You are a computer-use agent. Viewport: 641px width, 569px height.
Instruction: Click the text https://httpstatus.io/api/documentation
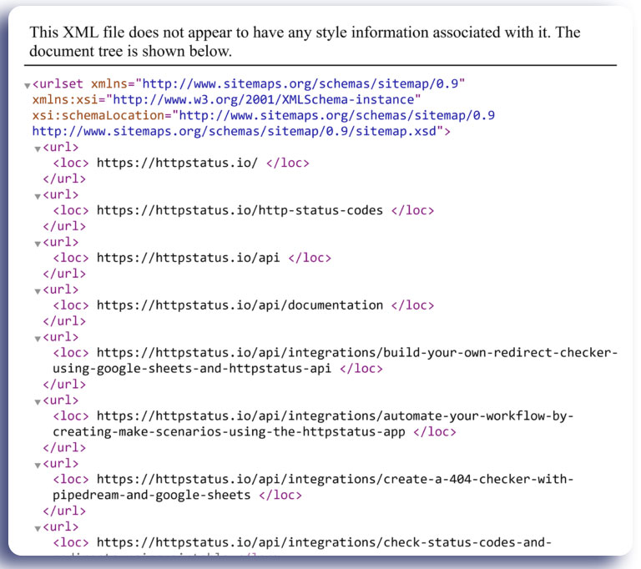[x=240, y=305]
